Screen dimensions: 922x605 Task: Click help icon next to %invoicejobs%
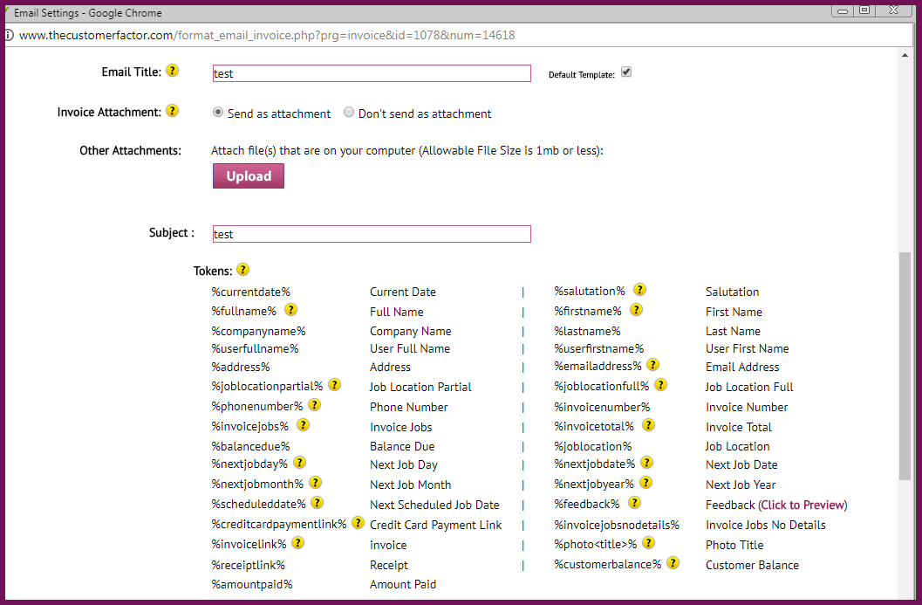303,425
